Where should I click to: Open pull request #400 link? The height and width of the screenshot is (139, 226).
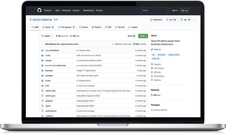(x=97, y=96)
